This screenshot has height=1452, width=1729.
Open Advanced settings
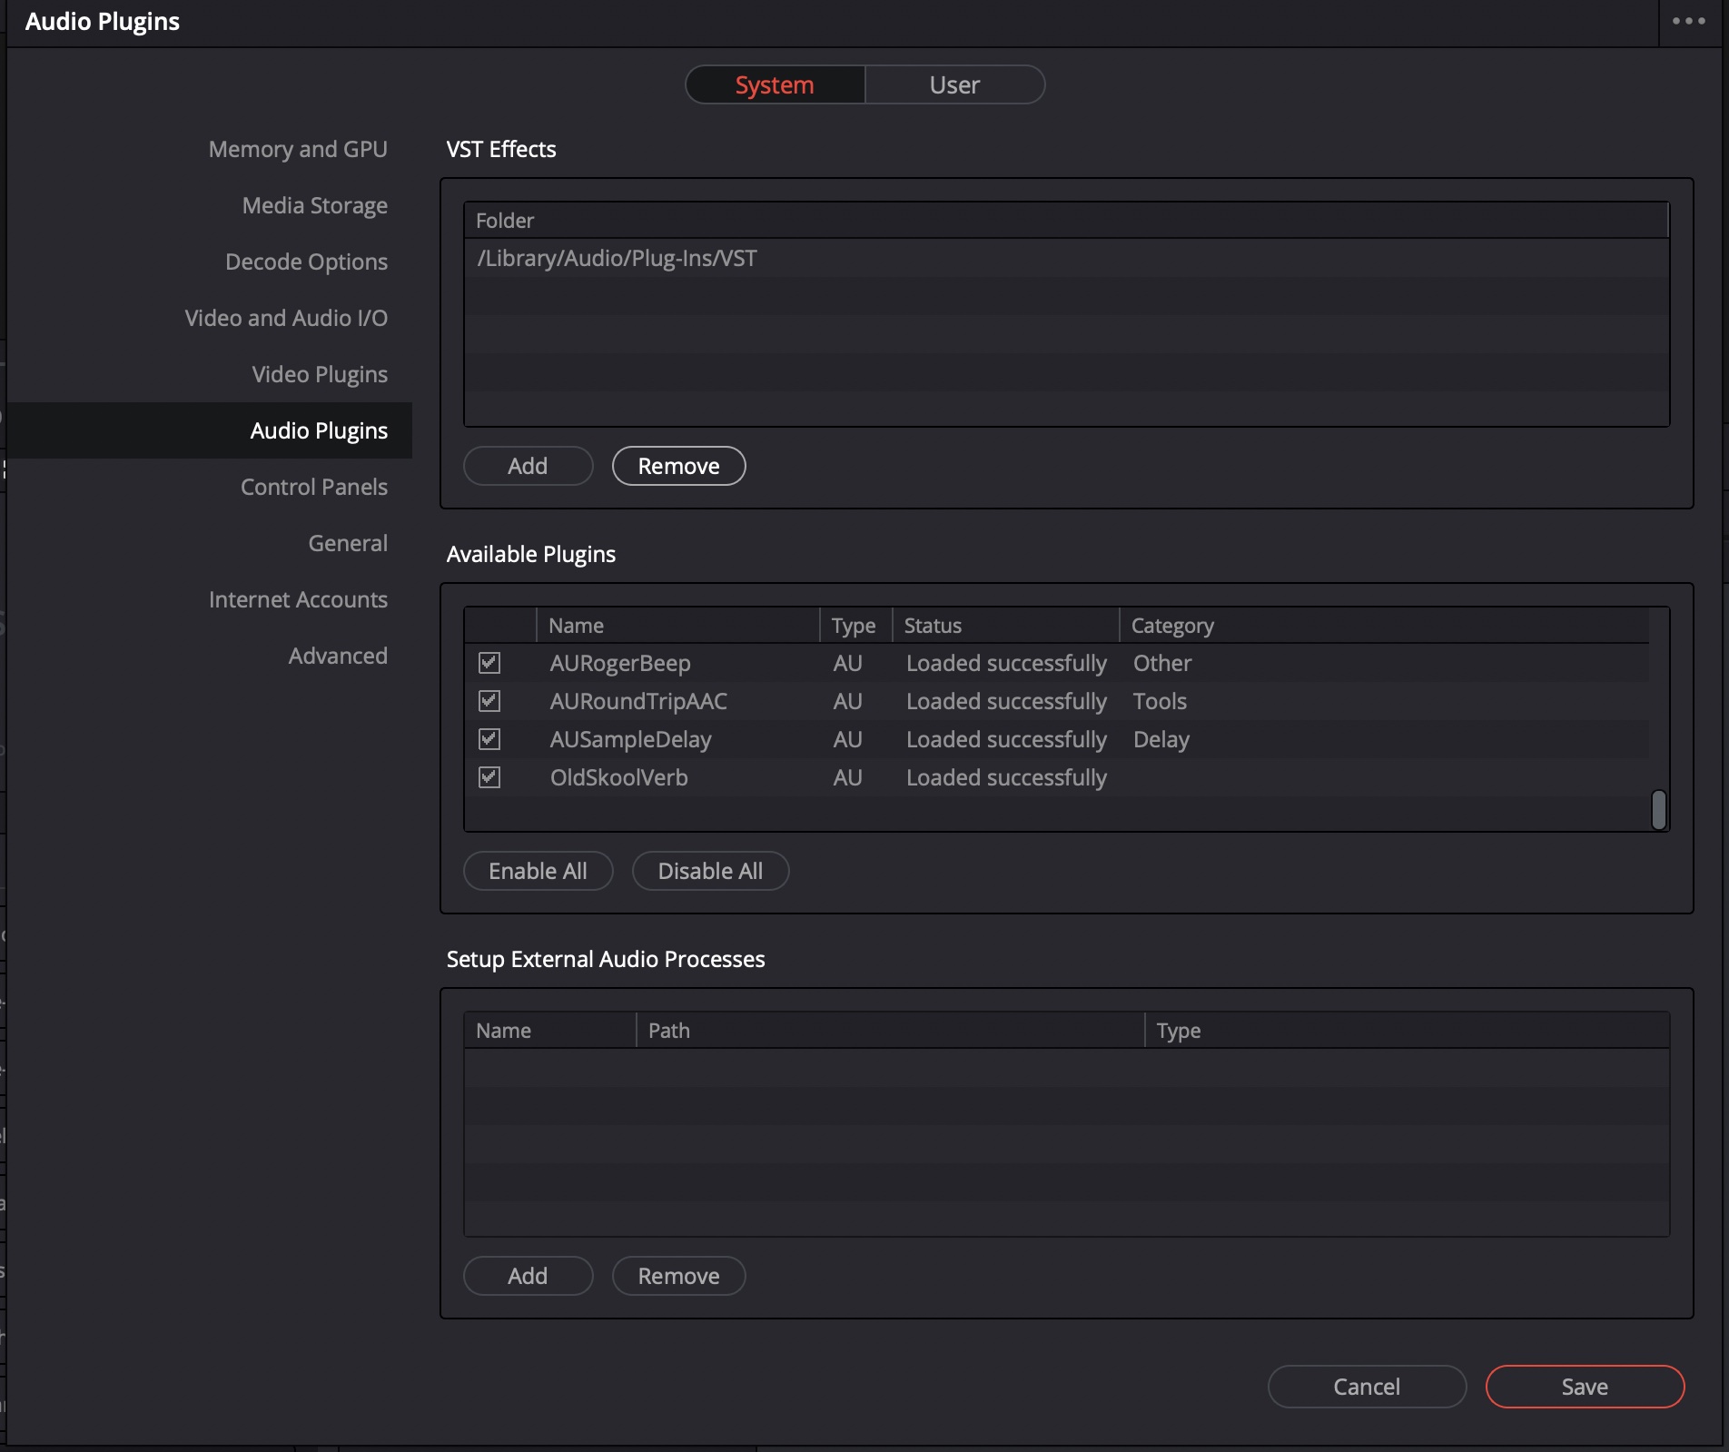point(338,656)
